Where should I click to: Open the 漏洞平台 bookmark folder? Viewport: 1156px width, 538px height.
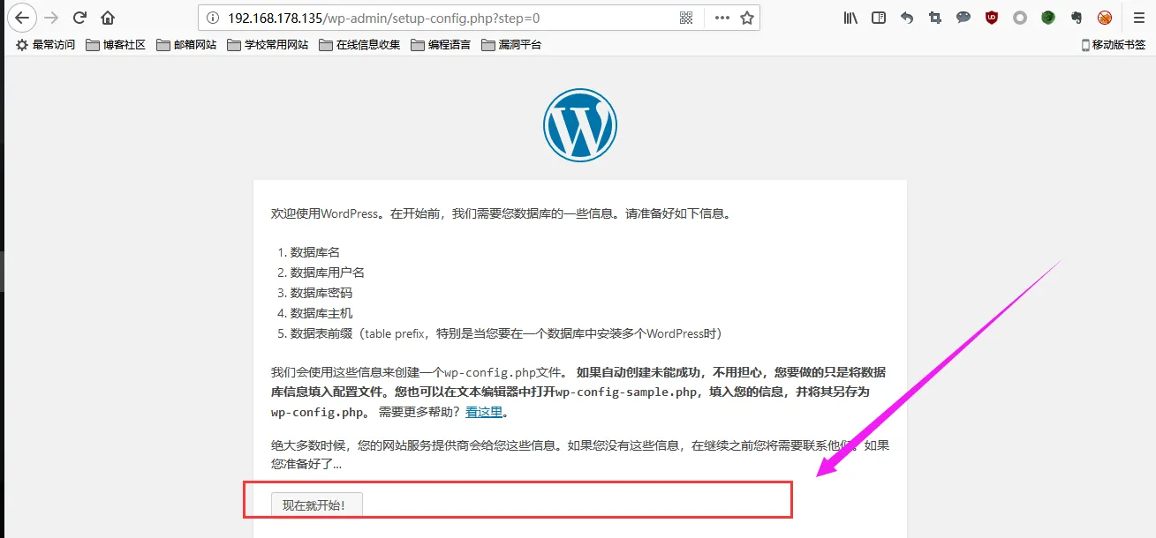tap(511, 44)
